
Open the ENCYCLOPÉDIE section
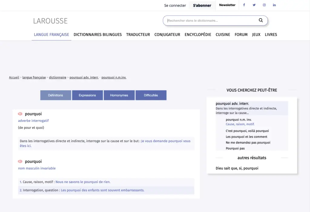198,35
